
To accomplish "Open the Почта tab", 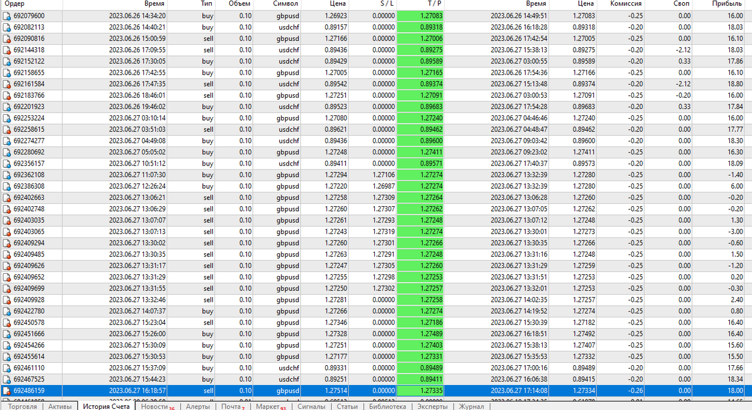I will click(233, 407).
